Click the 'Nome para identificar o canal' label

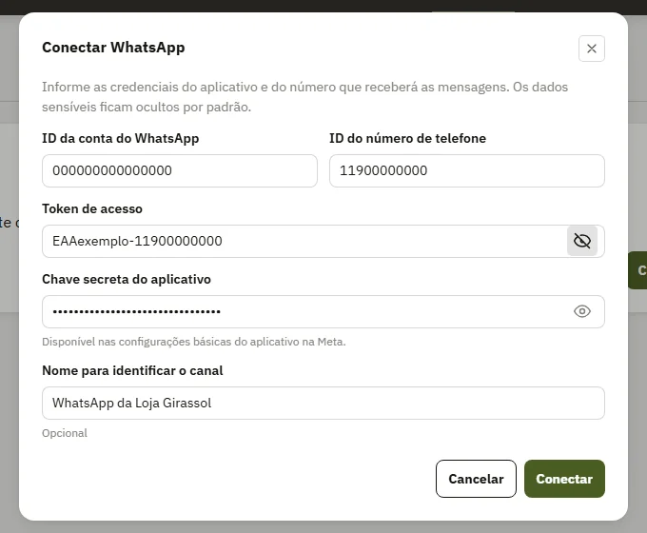tap(132, 371)
